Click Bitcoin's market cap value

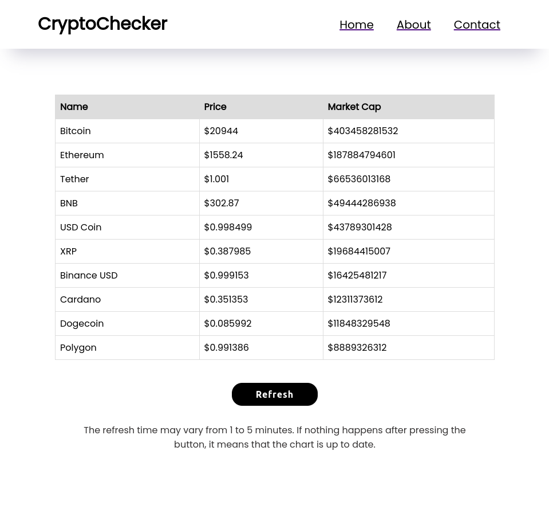(x=362, y=131)
